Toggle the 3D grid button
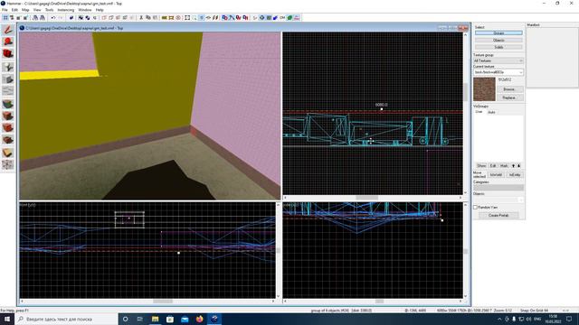The width and height of the screenshot is (579, 325). pyautogui.click(x=12, y=18)
